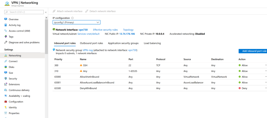Click the network security group shield icon
267x118 pixels.
[54, 50]
